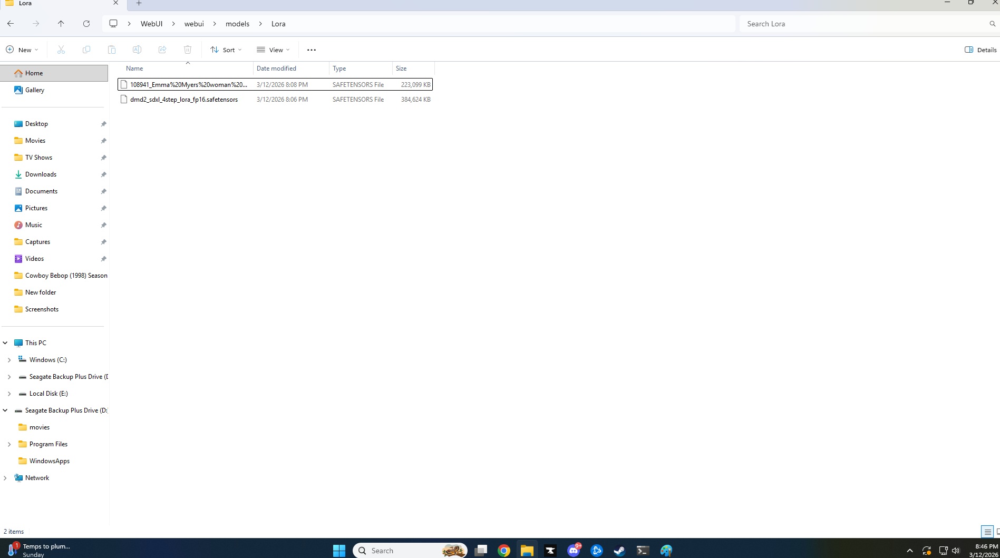Switch to details list view icon

click(987, 532)
